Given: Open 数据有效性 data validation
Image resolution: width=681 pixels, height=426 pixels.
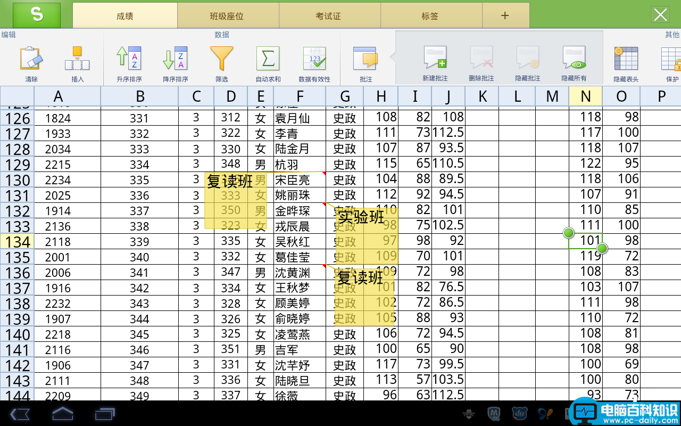Looking at the screenshot, I should pos(314,59).
